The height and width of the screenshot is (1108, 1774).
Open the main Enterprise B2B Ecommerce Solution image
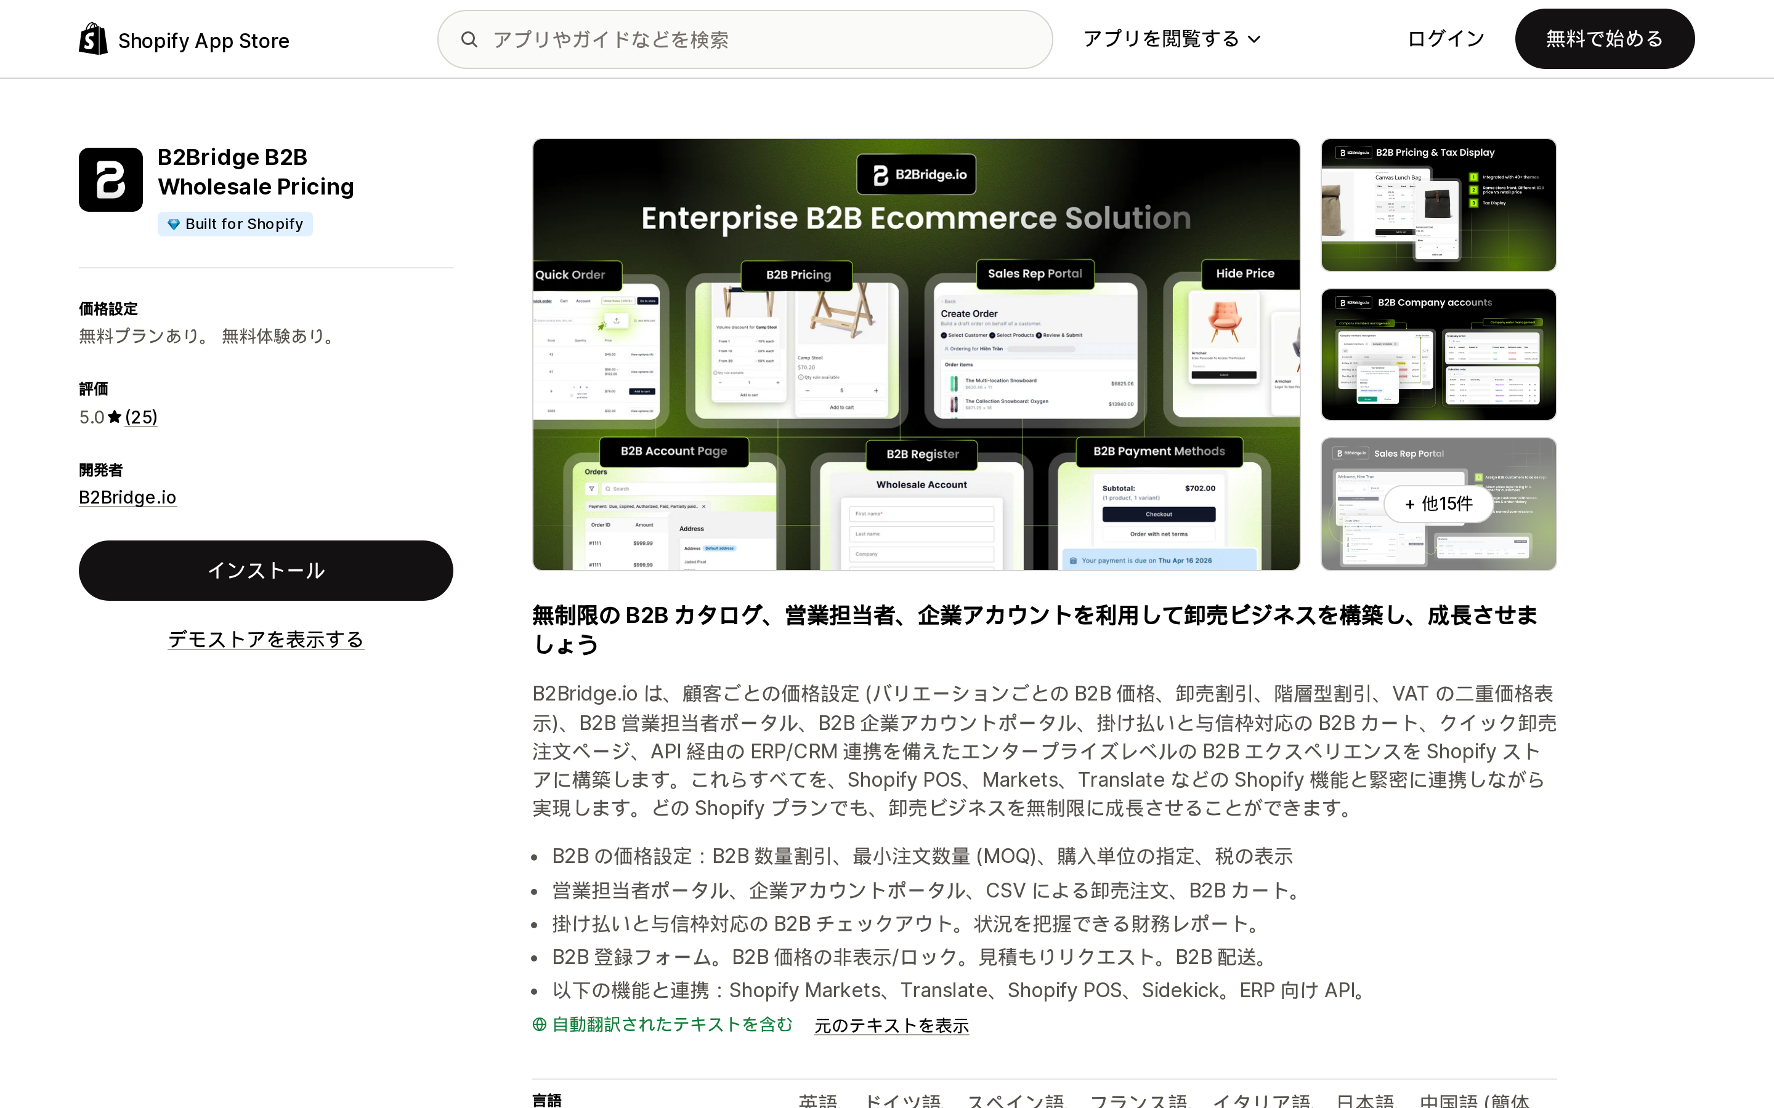917,355
